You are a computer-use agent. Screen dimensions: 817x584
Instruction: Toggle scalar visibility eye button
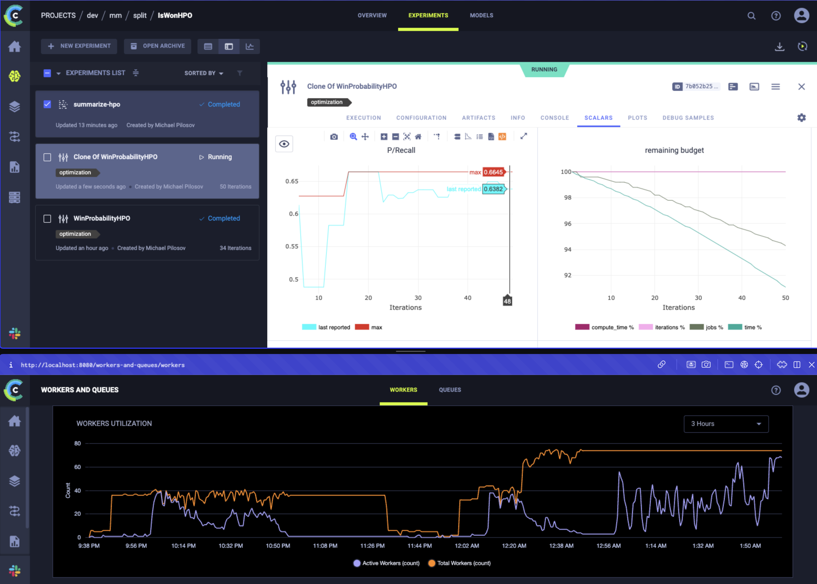284,144
